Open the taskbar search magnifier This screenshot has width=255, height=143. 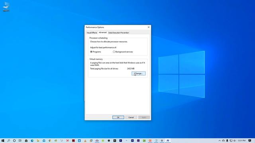coord(8,141)
